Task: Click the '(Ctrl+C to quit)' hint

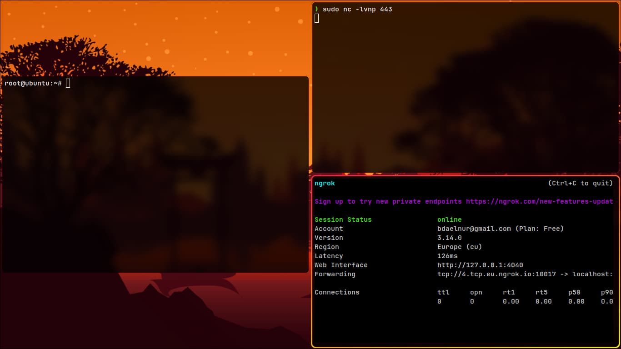Action: click(x=580, y=183)
